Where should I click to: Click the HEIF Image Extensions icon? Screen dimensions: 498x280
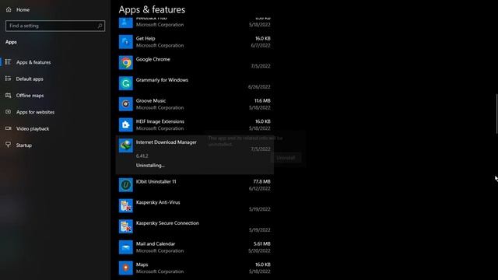tap(126, 124)
